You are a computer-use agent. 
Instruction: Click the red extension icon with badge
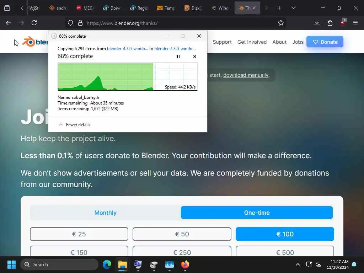coord(343,22)
